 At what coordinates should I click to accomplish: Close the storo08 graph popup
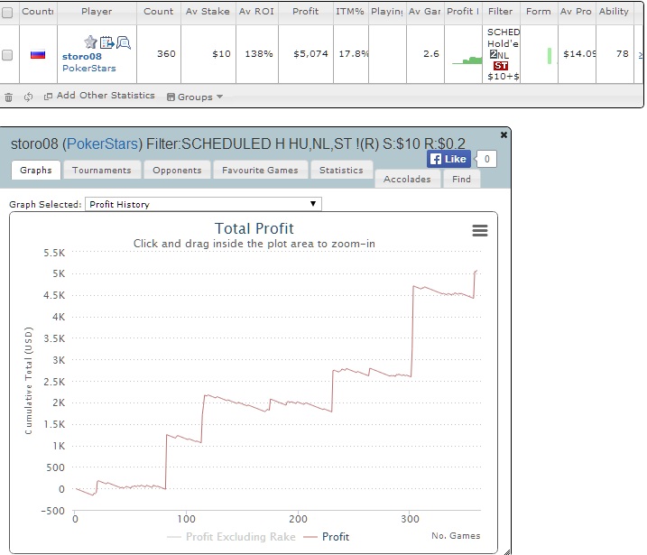click(x=504, y=134)
